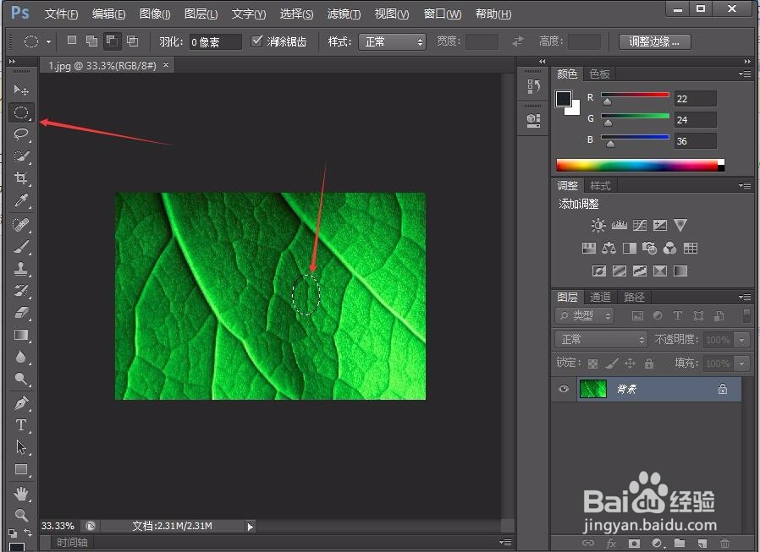Select the Hand tool
Screen dimensions: 760x552
pyautogui.click(x=21, y=494)
